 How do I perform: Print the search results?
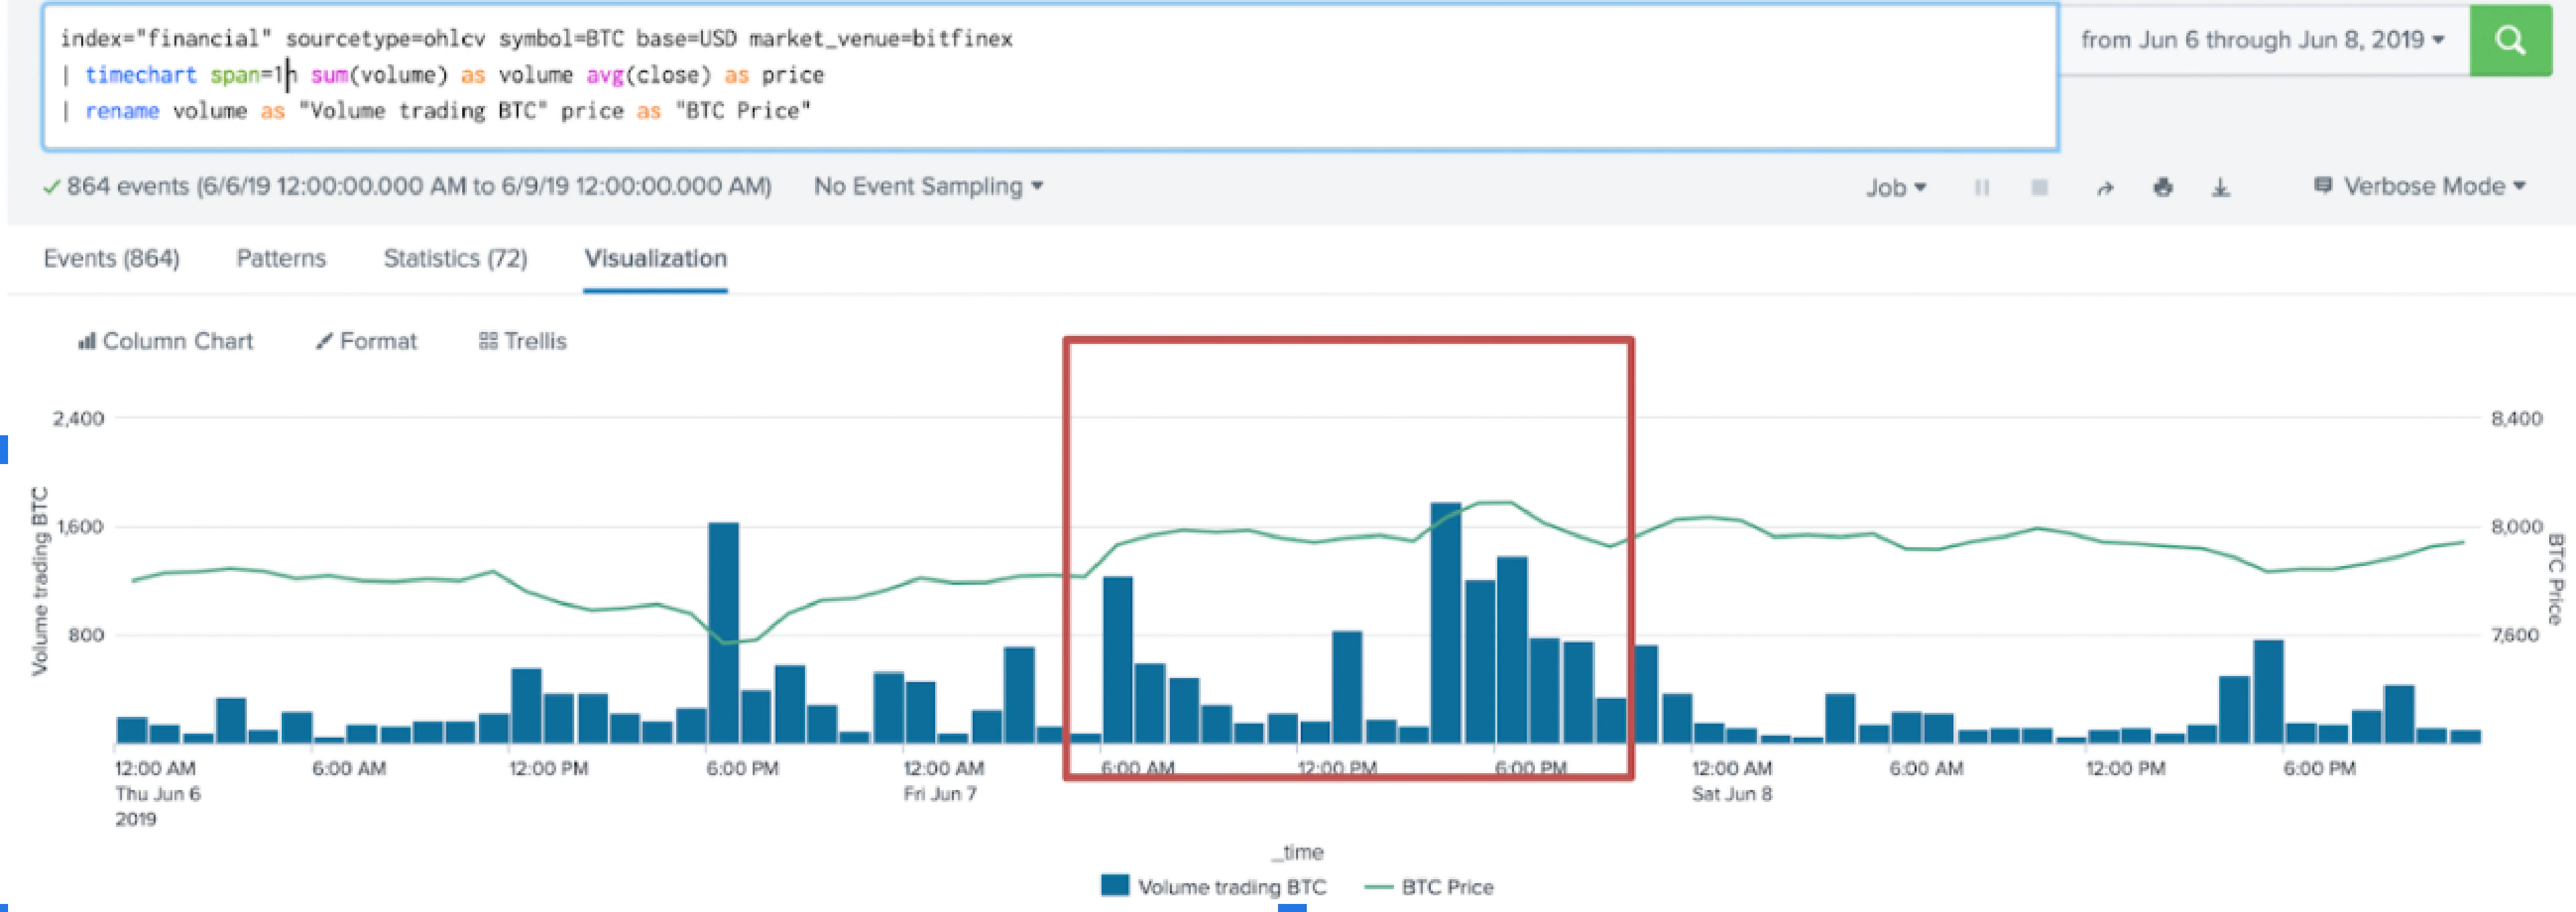pos(2163,187)
